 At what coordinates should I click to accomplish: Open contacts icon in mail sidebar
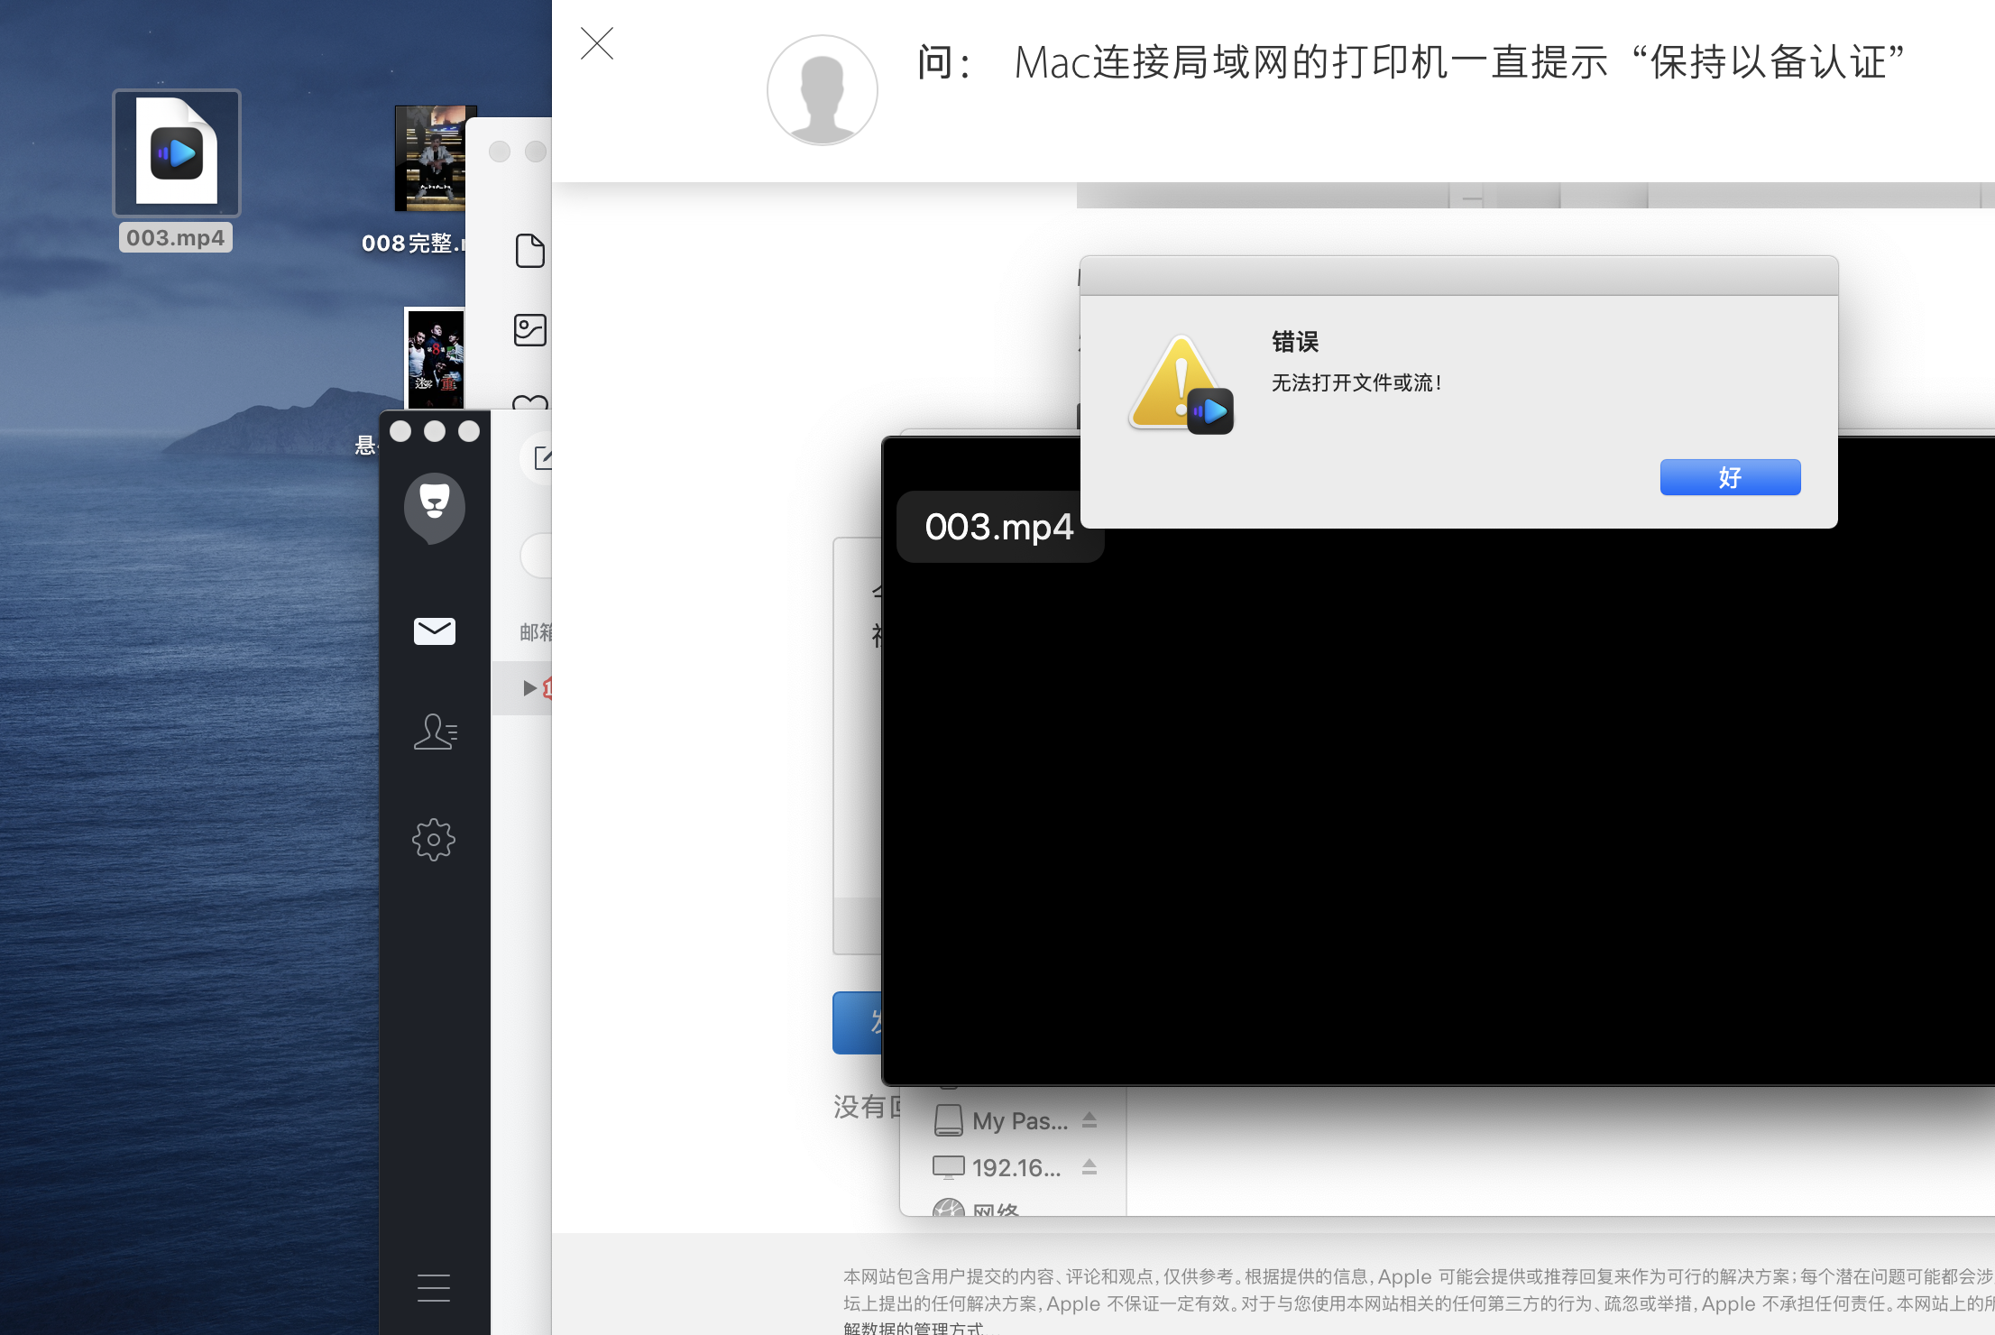(435, 732)
